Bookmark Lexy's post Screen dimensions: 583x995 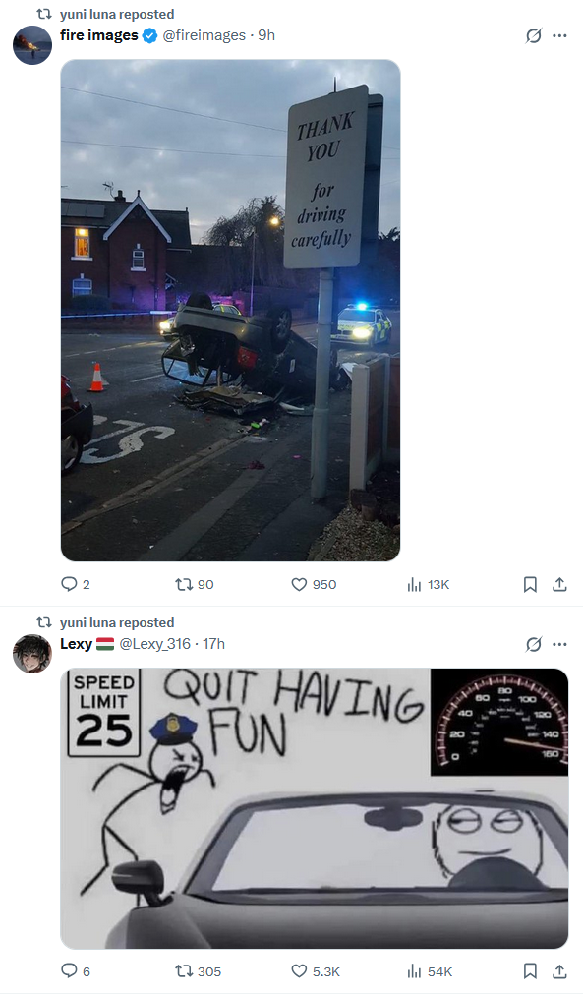click(x=530, y=970)
